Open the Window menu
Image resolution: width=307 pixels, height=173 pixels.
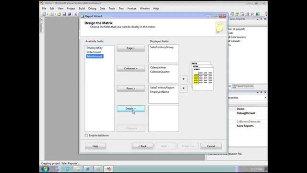[145, 9]
